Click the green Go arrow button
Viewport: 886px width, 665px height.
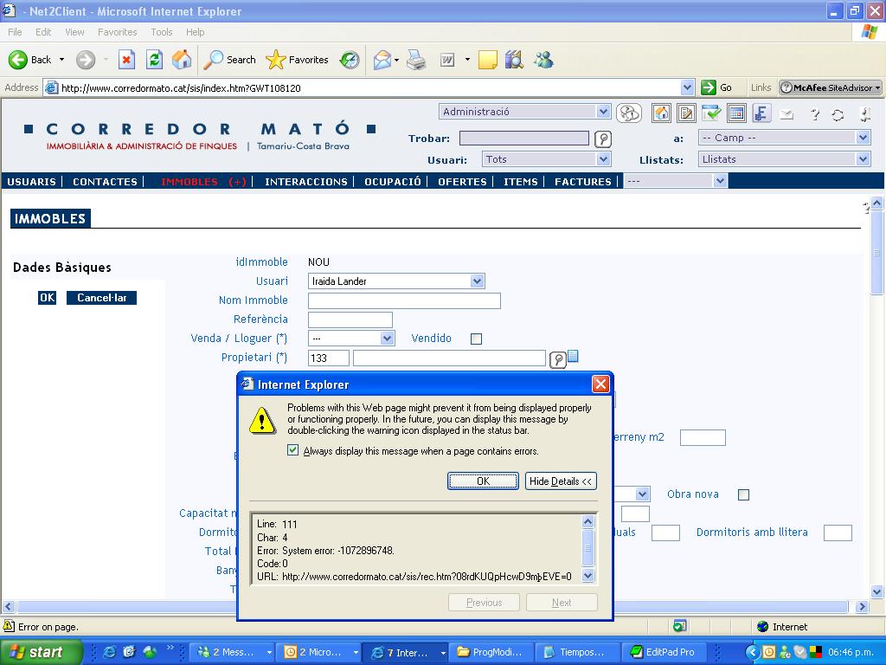[x=708, y=87]
